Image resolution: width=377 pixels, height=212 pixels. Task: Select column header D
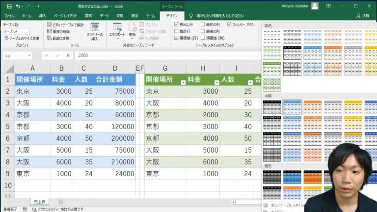[x=115, y=69]
